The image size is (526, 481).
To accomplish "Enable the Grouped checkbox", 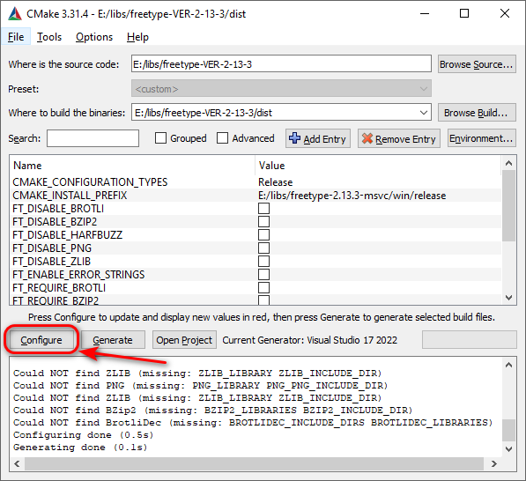I will tap(160, 137).
